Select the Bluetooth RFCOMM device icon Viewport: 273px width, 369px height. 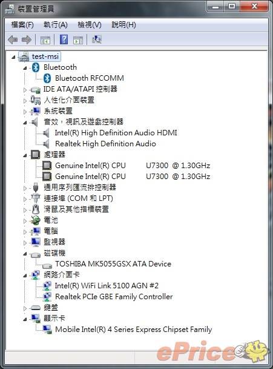tap(47, 78)
